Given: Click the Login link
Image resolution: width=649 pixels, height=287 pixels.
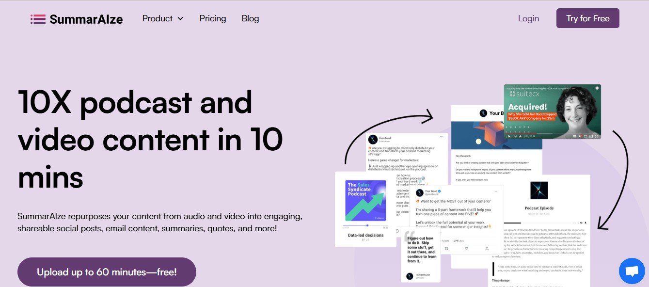Looking at the screenshot, I should [x=528, y=18].
